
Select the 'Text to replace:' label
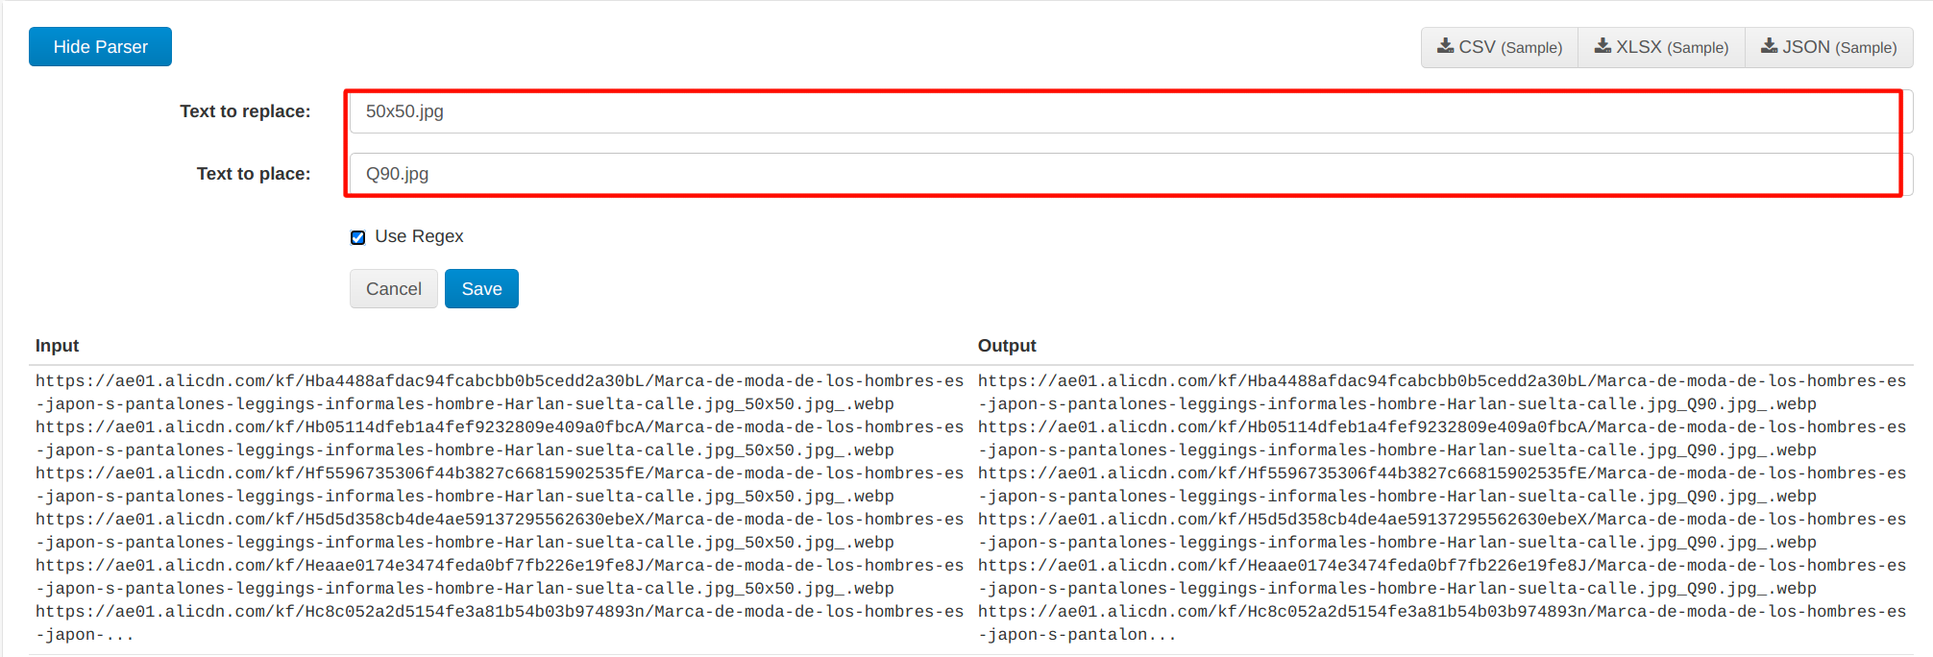click(x=245, y=111)
